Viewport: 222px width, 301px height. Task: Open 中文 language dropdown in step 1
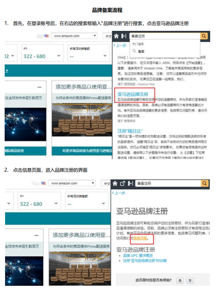(107, 36)
